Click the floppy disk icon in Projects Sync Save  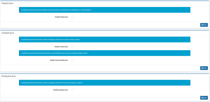coord(202,25)
